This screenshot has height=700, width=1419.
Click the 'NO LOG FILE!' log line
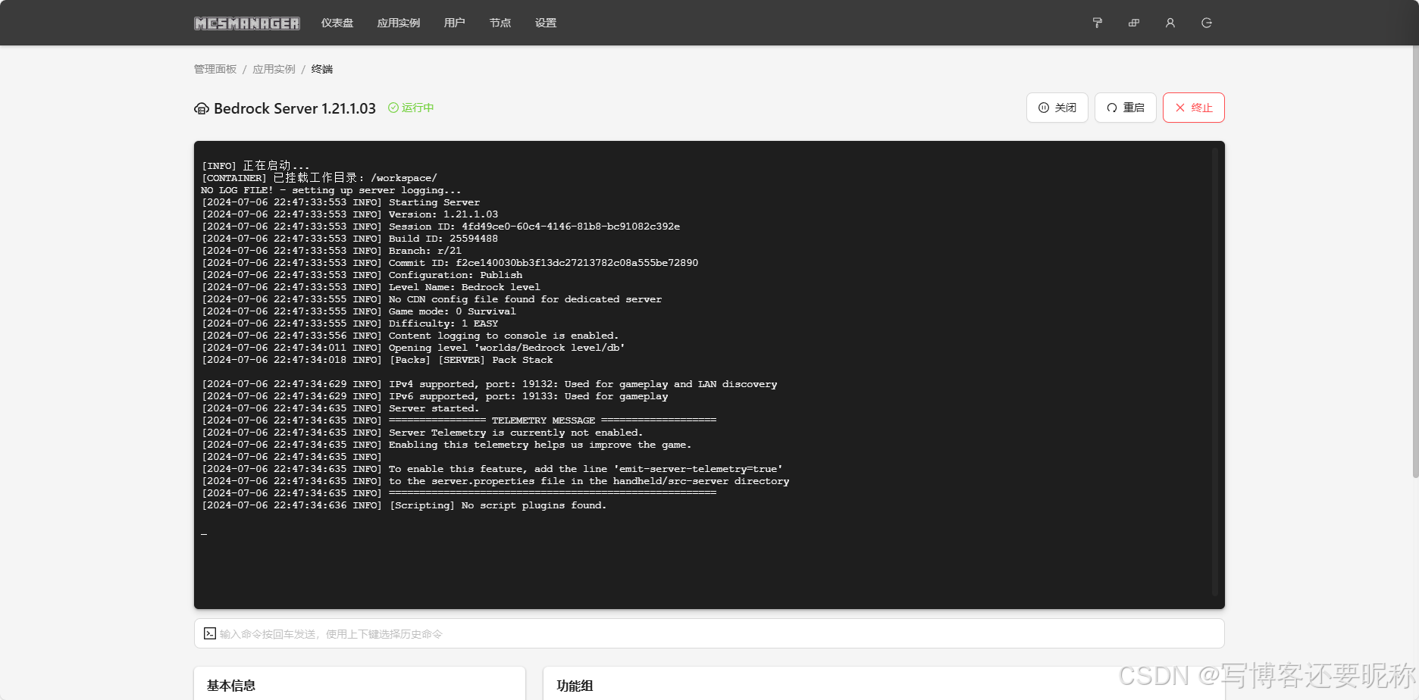(331, 190)
